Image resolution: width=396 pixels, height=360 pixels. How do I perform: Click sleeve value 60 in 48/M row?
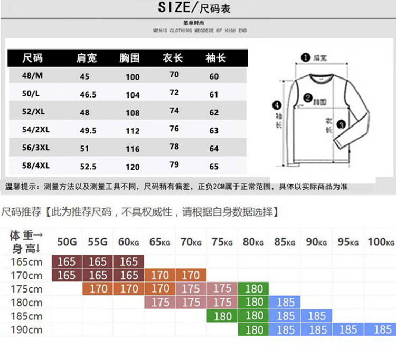214,76
